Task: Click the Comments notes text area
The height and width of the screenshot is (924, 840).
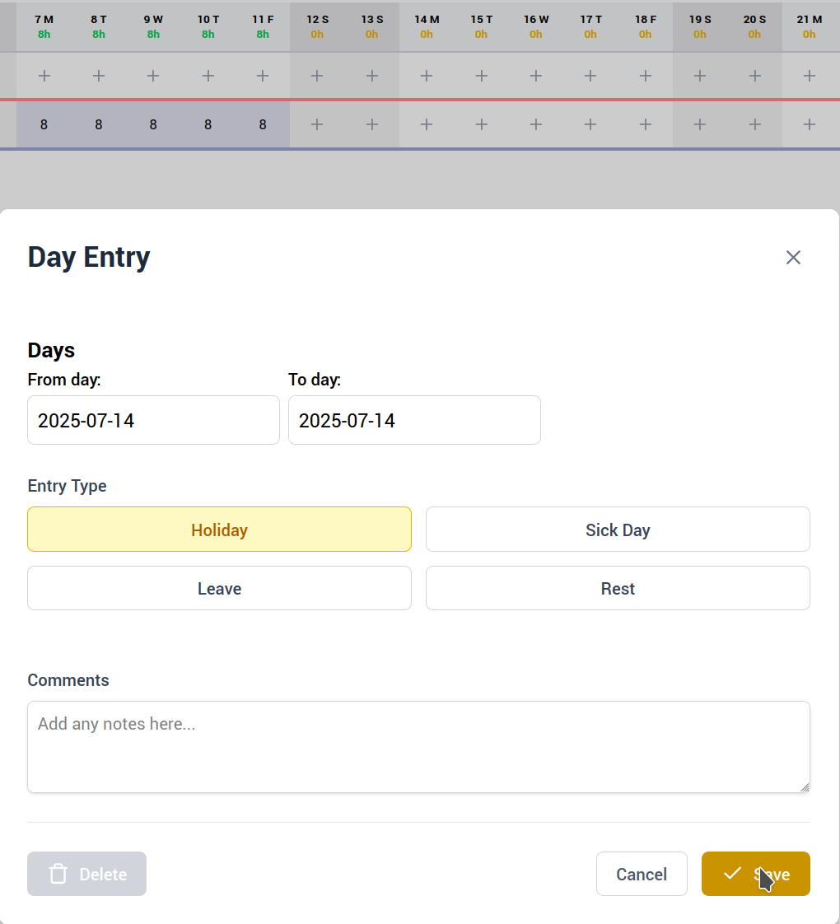Action: pyautogui.click(x=418, y=747)
